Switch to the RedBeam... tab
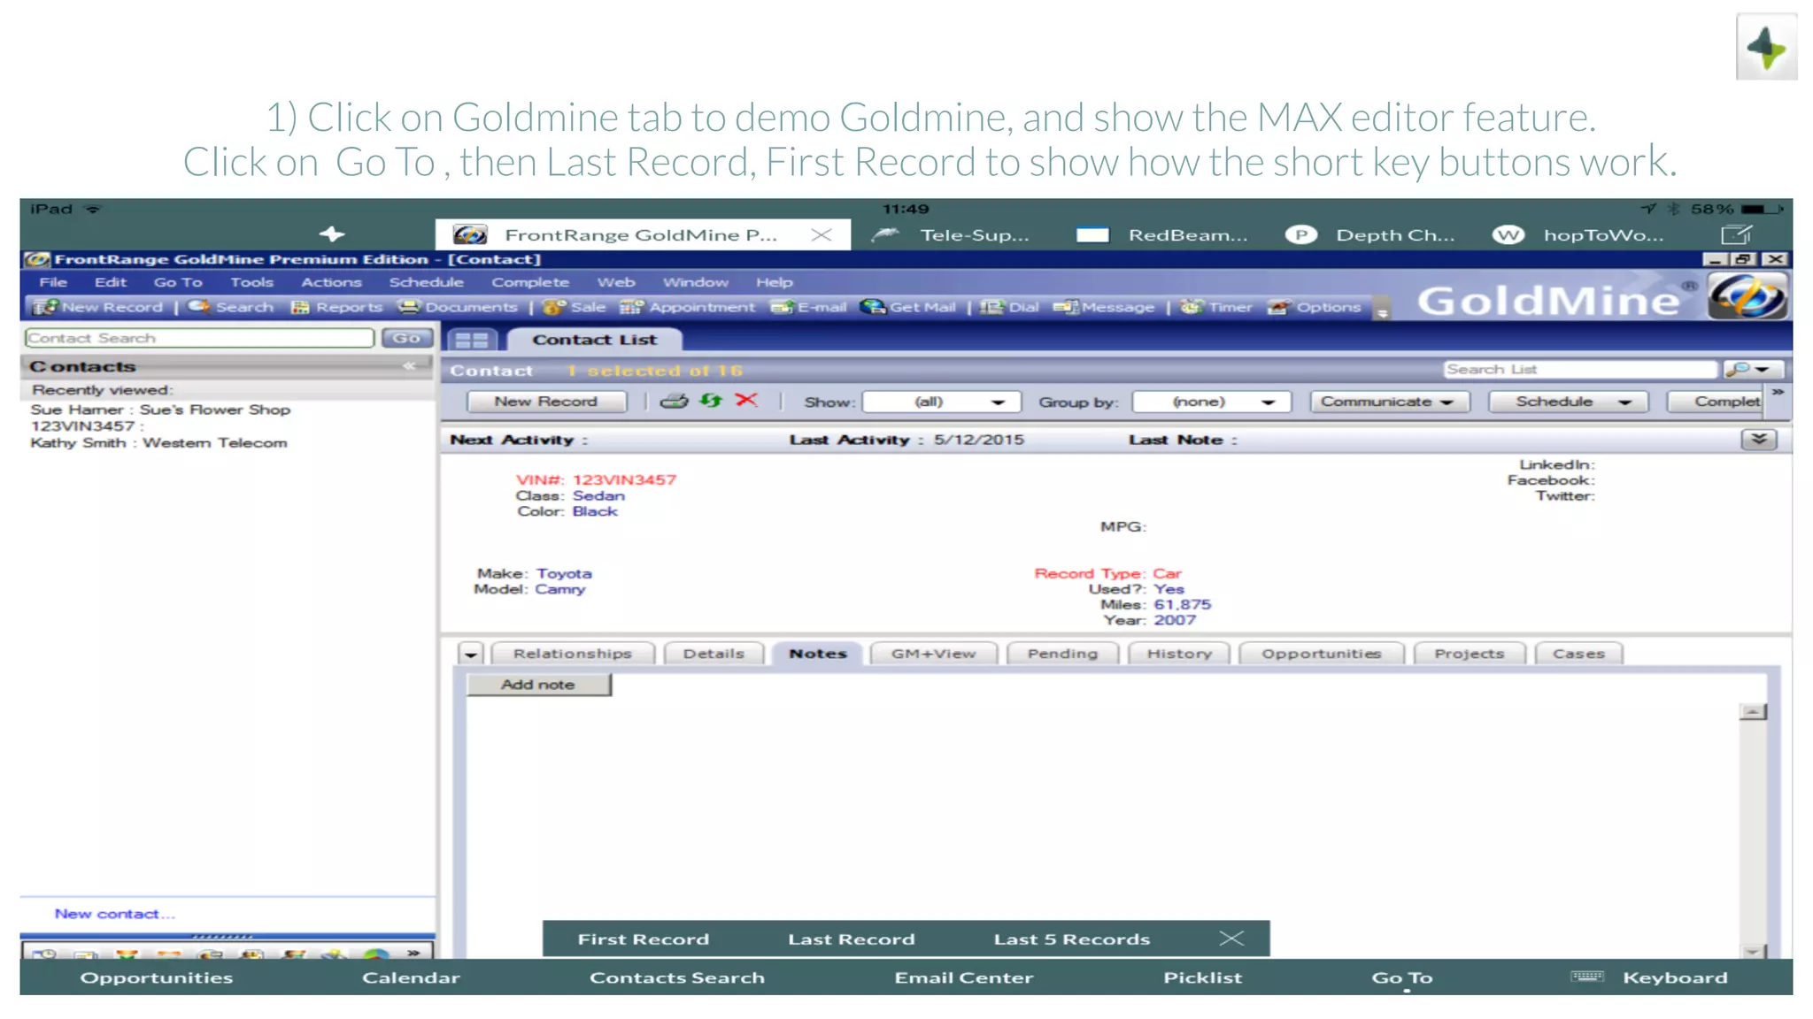The image size is (1813, 1019). point(1161,234)
